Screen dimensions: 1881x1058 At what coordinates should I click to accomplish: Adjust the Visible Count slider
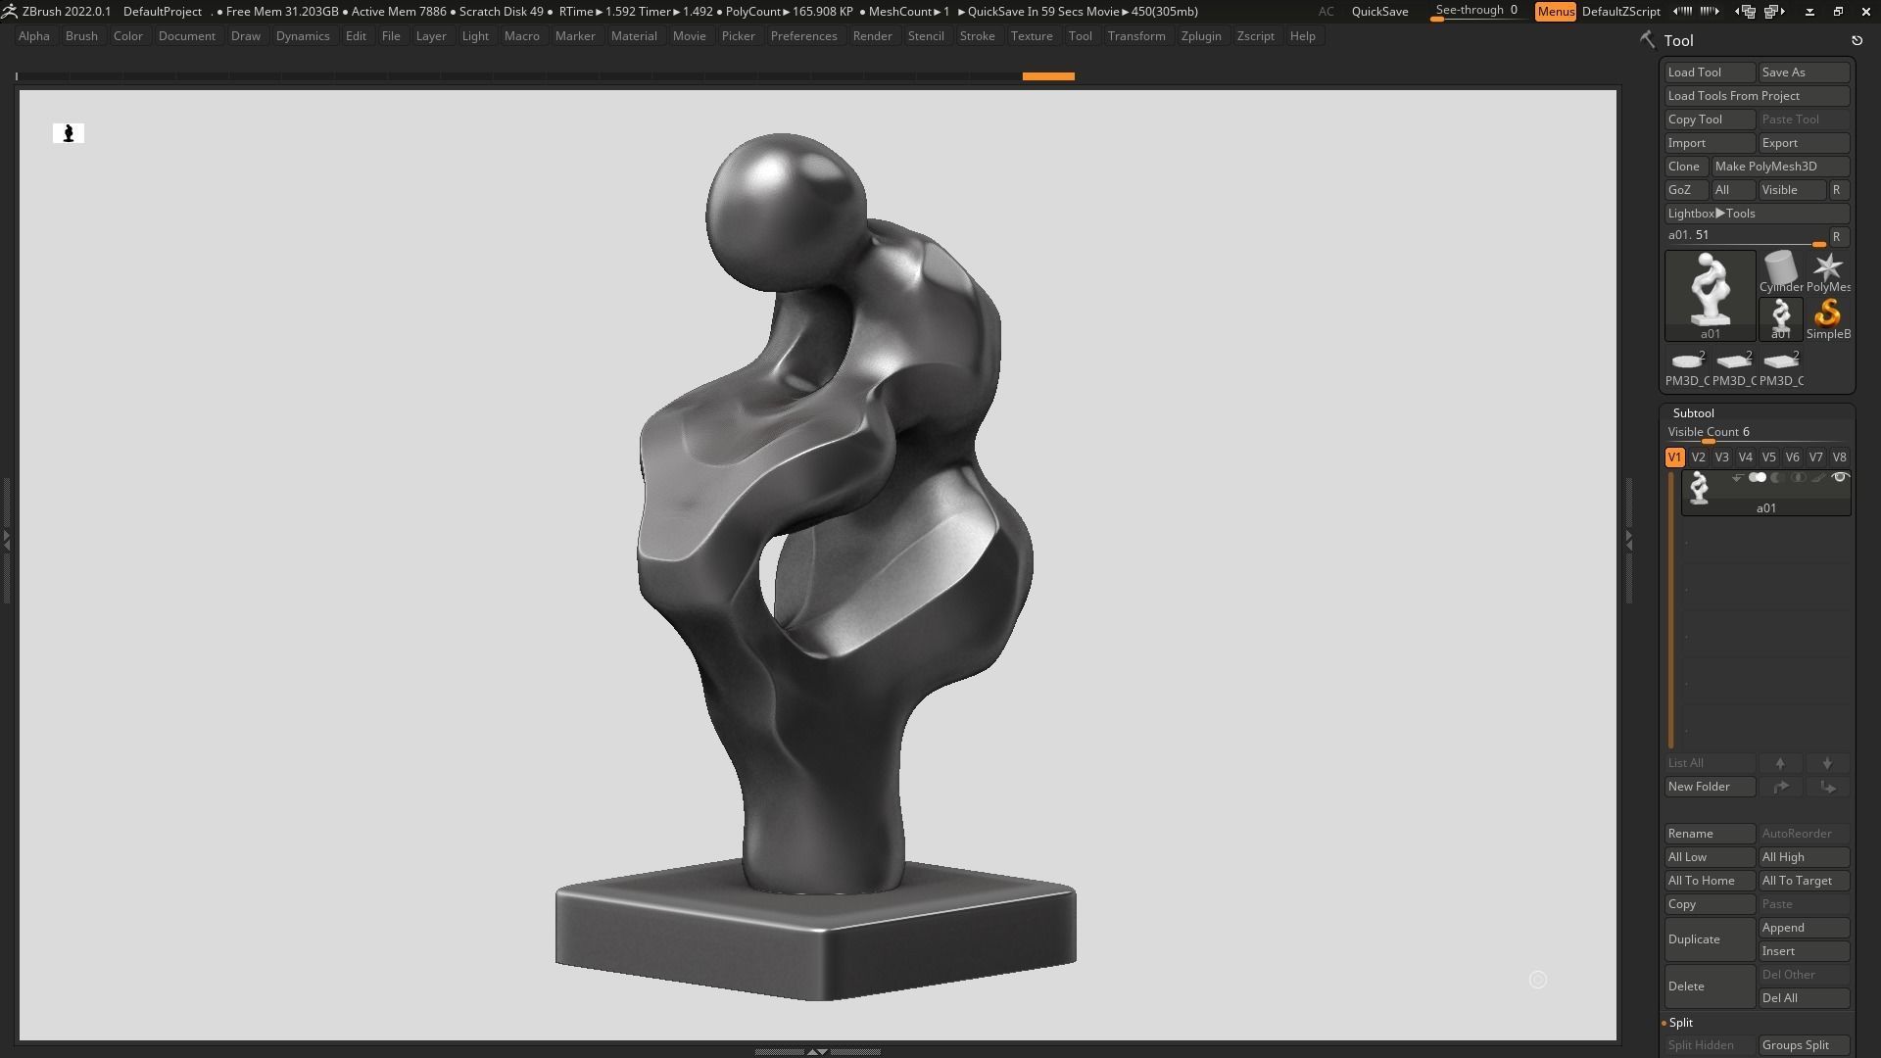(1757, 434)
